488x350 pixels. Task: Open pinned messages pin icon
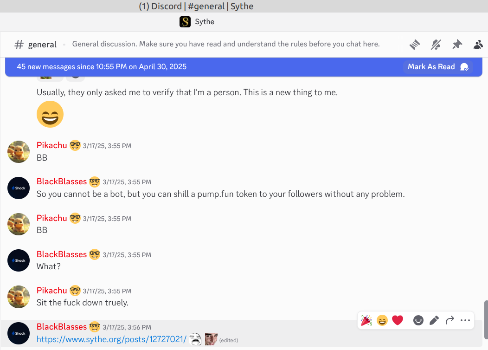[457, 45]
